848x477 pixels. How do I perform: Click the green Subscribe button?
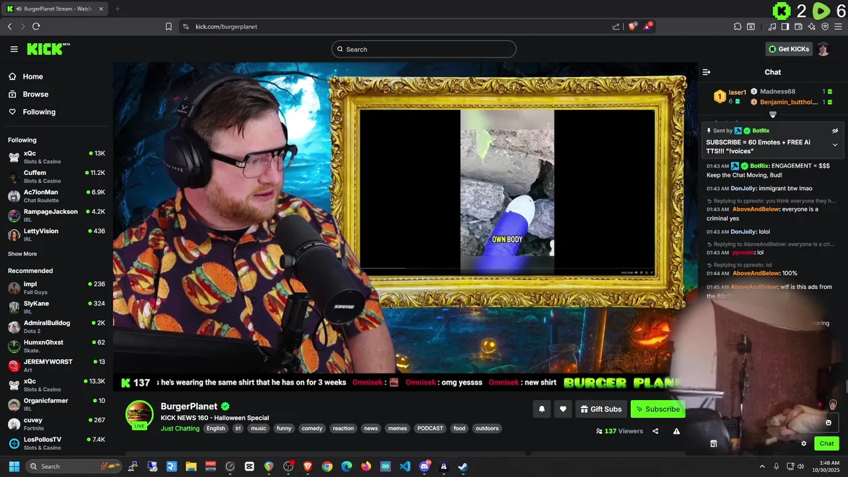(658, 409)
